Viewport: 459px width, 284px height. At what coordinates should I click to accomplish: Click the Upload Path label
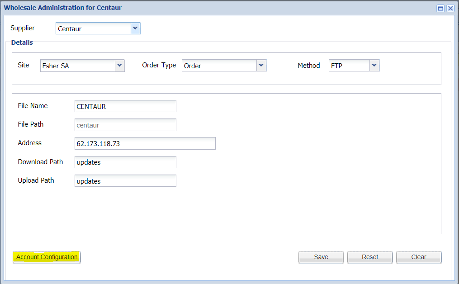pyautogui.click(x=36, y=180)
